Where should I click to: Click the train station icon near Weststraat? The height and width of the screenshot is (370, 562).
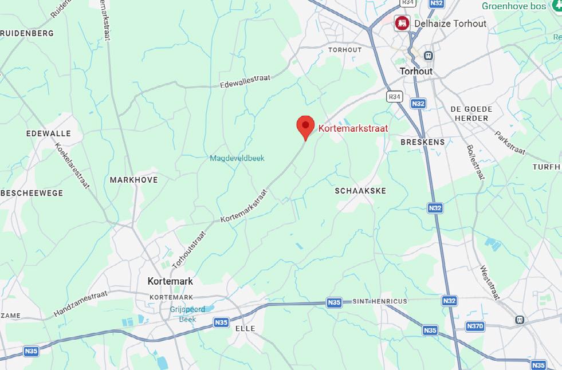(520, 320)
